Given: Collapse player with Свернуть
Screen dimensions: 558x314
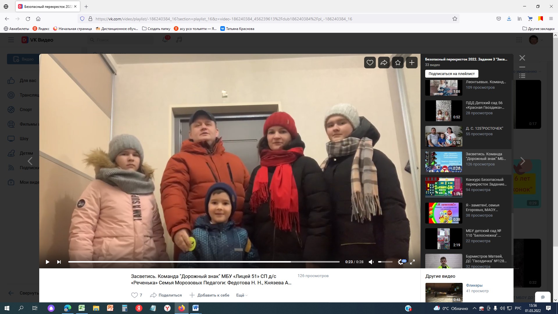Looking at the screenshot, I should pos(23,293).
